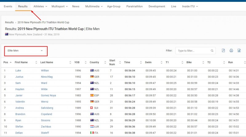The height and width of the screenshot is (137, 246).
Task: Open Wilde athlete link
Action: 44,89
